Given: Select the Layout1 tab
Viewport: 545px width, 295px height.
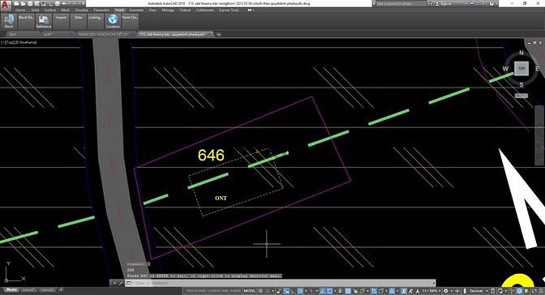Looking at the screenshot, I should (28, 290).
